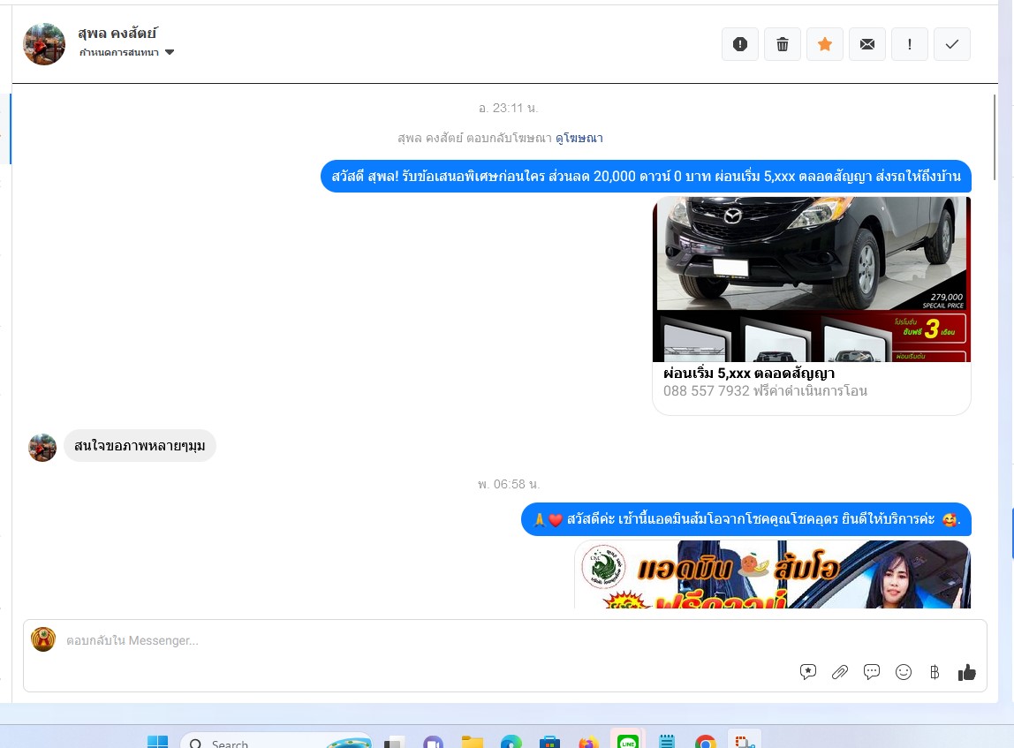
Task: Select message สนใจขอภาพหลายๆมุม bubble
Action: tap(140, 445)
